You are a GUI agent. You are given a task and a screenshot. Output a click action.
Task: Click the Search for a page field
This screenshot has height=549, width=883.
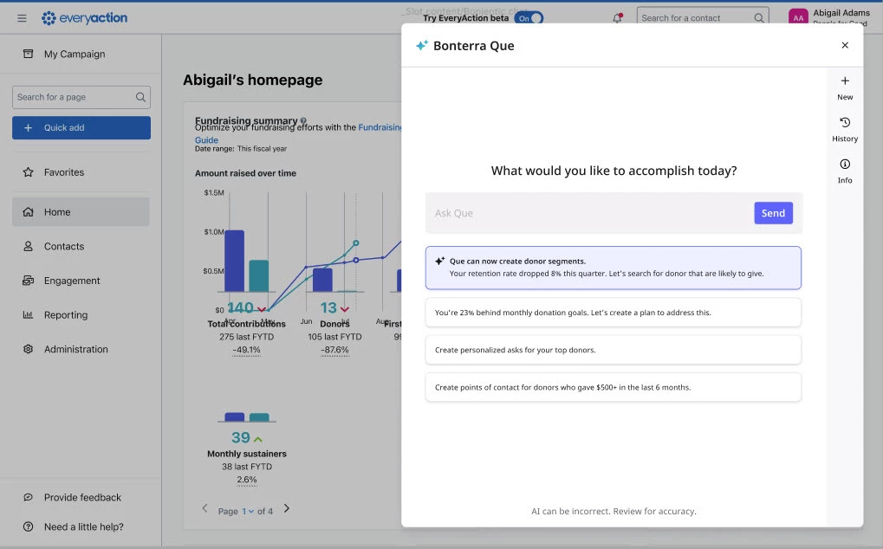[x=81, y=97]
